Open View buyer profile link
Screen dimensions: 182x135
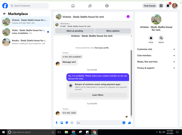point(102,48)
